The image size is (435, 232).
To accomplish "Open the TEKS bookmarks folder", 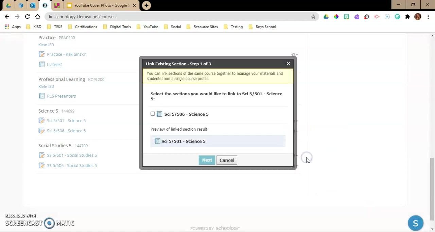I will [55, 27].
